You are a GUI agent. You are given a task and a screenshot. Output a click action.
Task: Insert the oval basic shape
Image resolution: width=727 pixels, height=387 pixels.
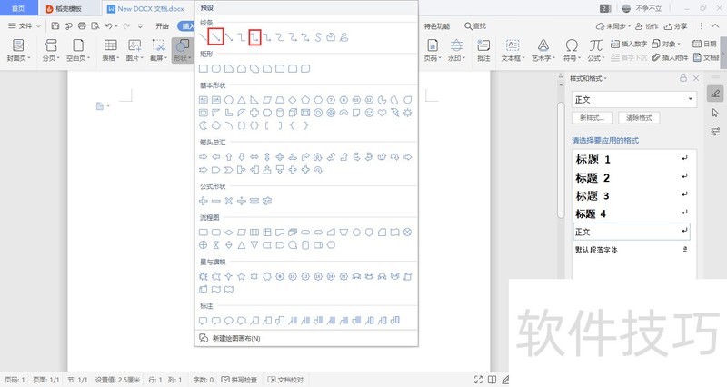pyautogui.click(x=229, y=100)
